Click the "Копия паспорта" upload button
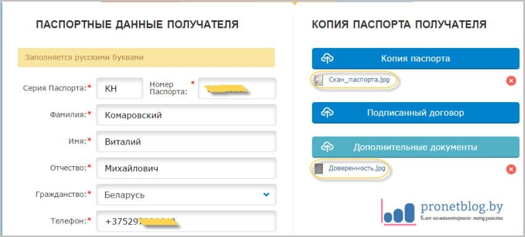The width and height of the screenshot is (525, 237). pos(416,58)
